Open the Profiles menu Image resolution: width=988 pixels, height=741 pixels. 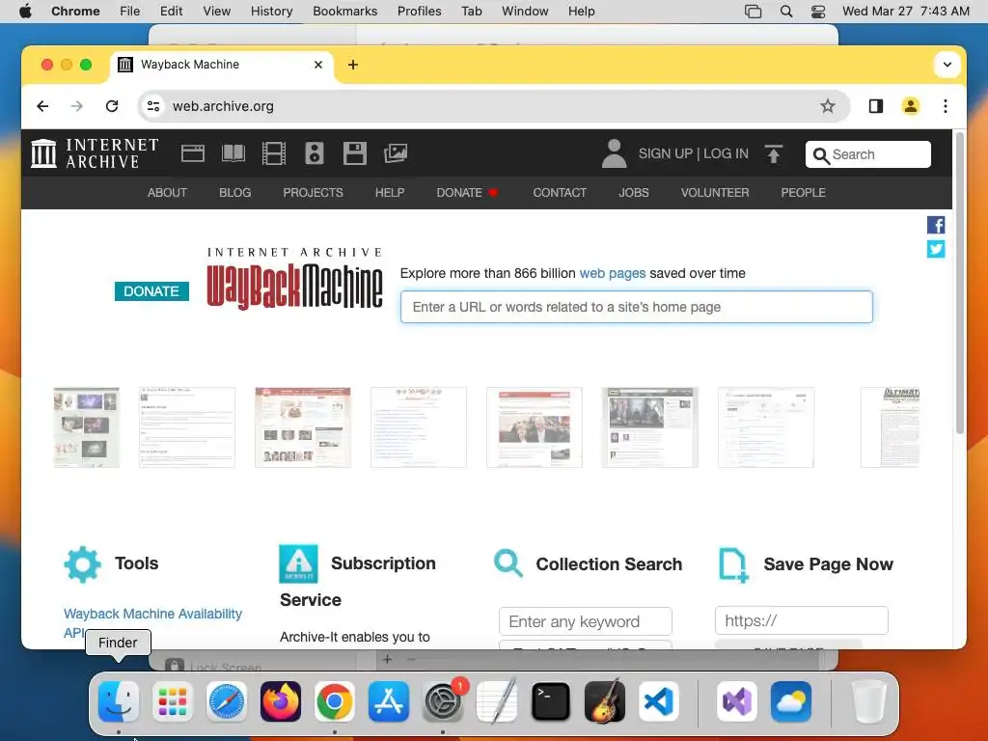coord(419,12)
